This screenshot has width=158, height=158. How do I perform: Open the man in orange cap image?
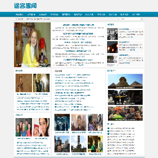[125, 113]
